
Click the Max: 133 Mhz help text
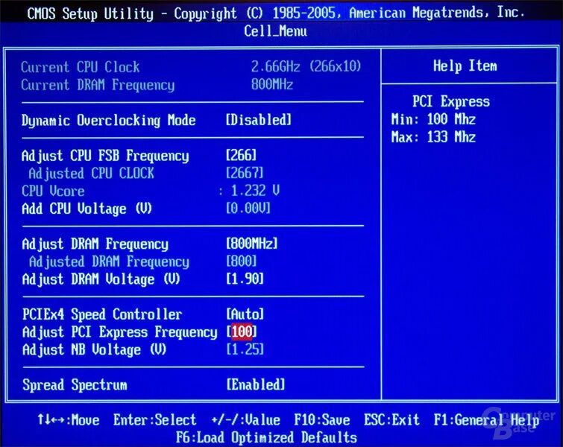[433, 137]
